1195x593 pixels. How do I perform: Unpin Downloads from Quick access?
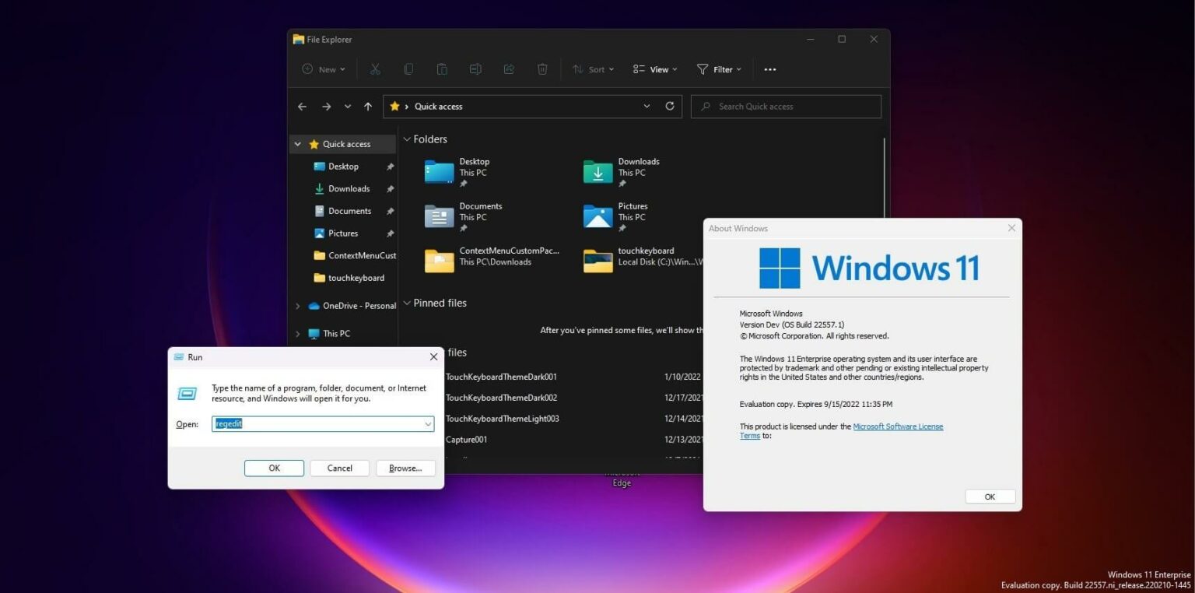point(391,188)
